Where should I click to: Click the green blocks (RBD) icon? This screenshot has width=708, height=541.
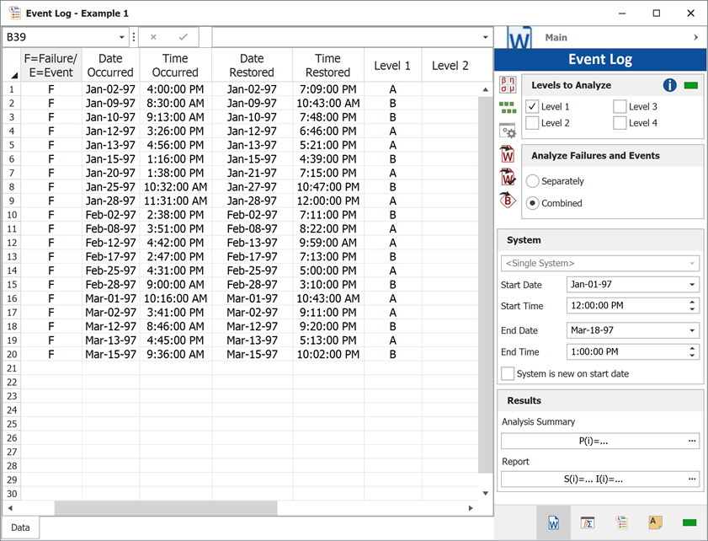pos(508,108)
